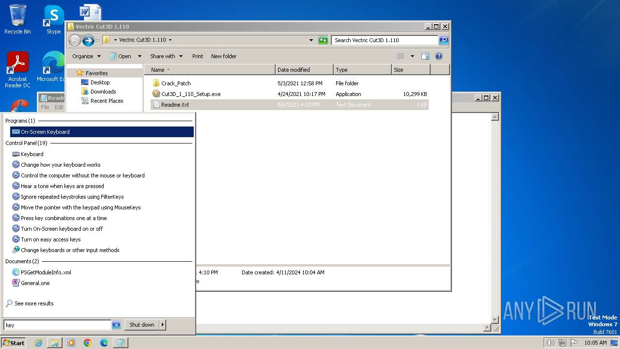620x349 pixels.
Task: Click the search magnifier icon in Explorer
Action: [x=444, y=40]
